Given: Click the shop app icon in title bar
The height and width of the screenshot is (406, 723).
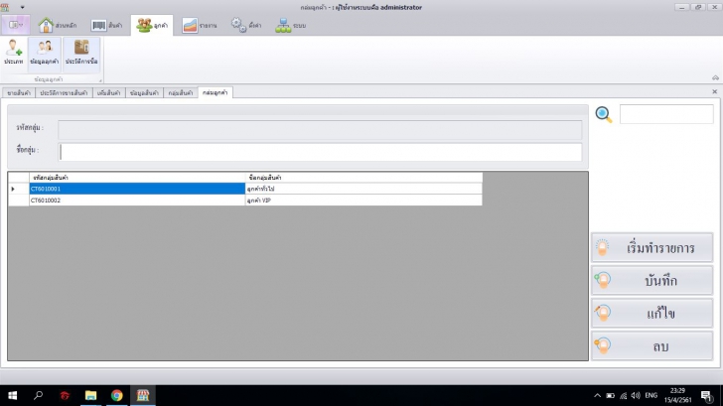Looking at the screenshot, I should pos(5,7).
